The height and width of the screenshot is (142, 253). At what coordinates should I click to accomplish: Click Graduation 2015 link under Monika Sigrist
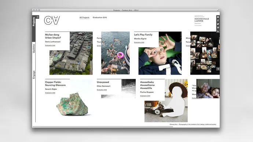[139, 42]
